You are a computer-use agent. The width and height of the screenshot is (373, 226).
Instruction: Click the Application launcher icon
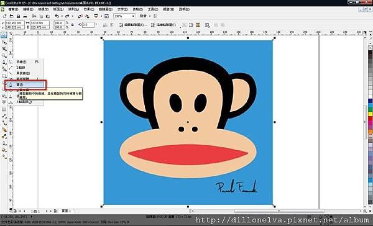coord(96,16)
